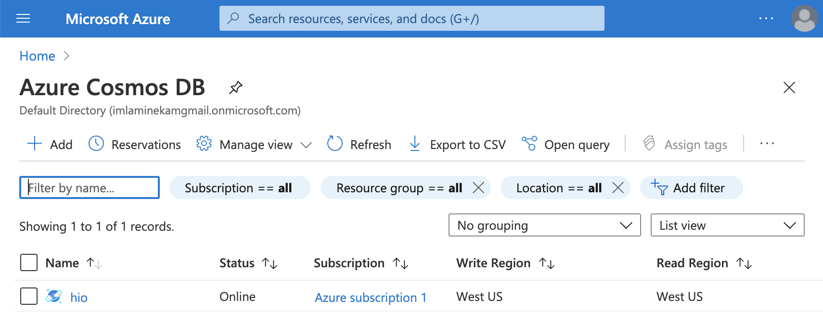Select all records checkbox in header
823x324 pixels.
pyautogui.click(x=29, y=262)
